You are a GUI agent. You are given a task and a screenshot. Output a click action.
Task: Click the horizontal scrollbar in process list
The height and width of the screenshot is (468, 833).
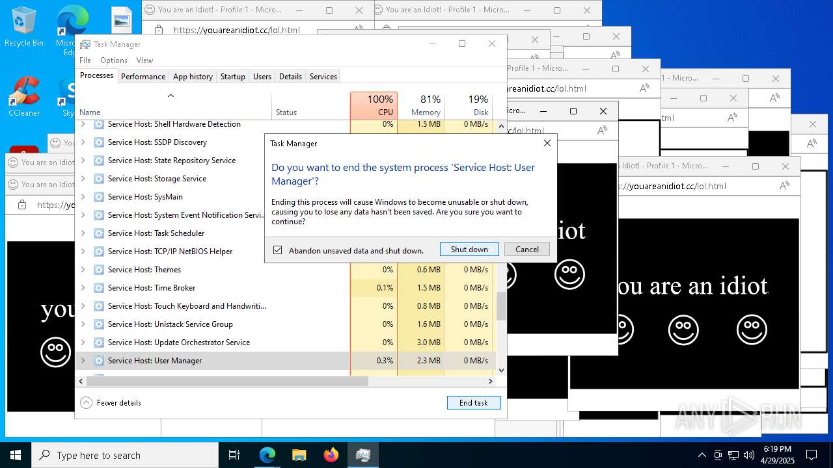(x=227, y=381)
